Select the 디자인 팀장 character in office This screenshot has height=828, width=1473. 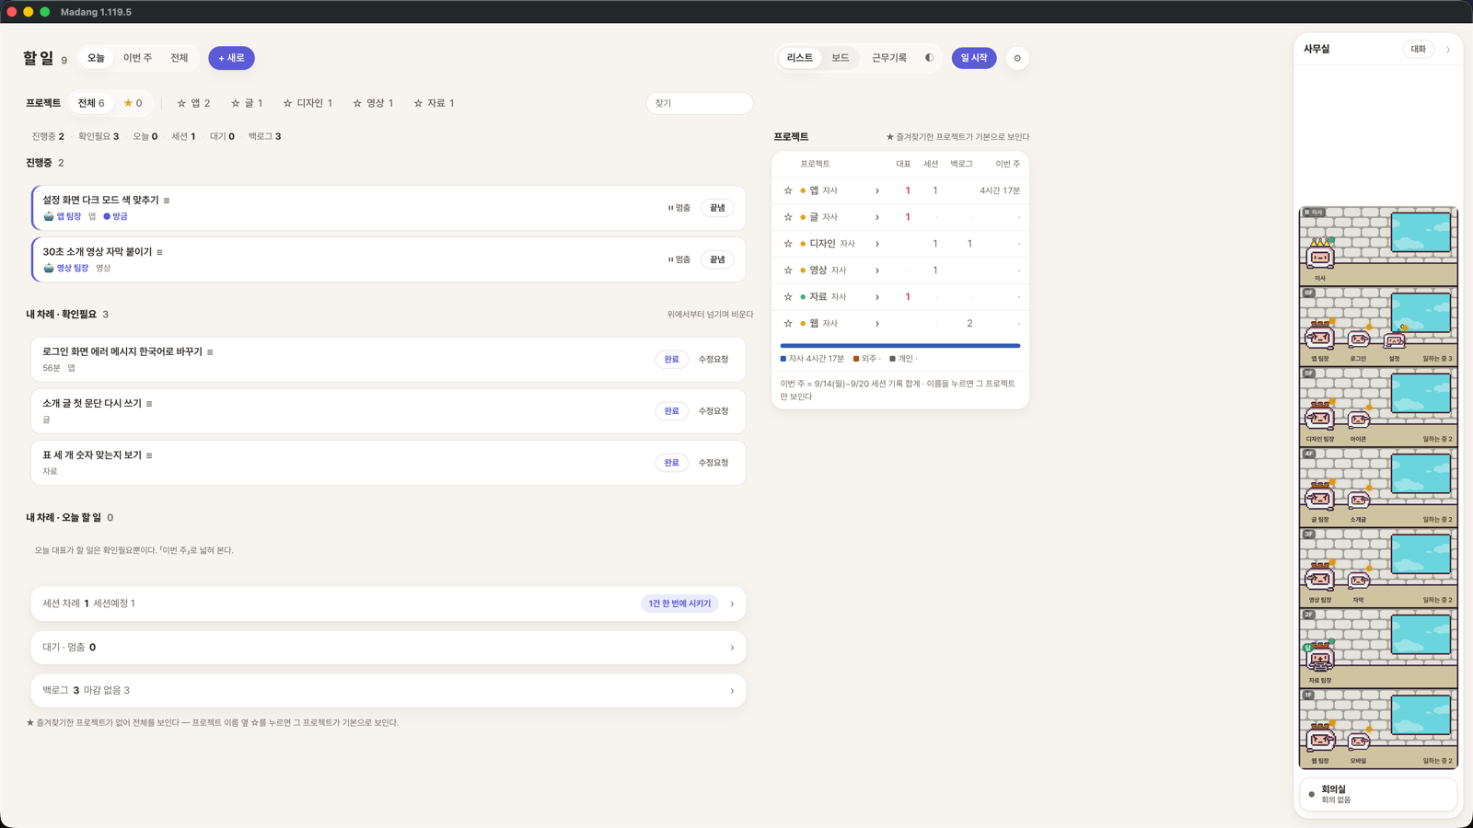1319,417
